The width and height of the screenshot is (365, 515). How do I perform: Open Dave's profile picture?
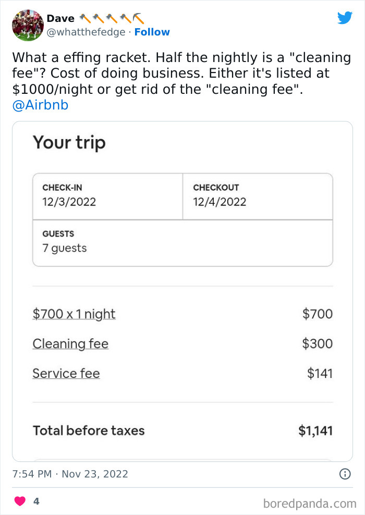[x=28, y=25]
